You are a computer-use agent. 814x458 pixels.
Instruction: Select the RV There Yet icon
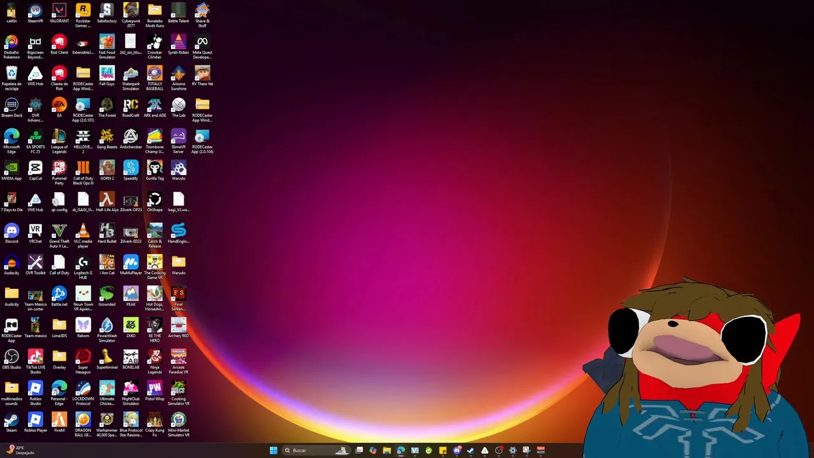pos(202,76)
